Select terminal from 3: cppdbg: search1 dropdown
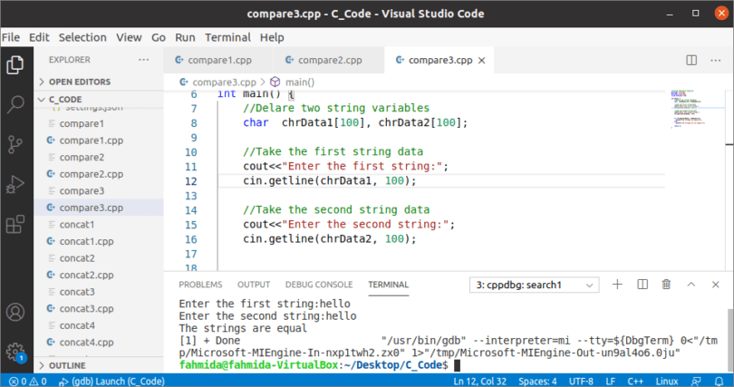734x387 pixels. tap(534, 285)
